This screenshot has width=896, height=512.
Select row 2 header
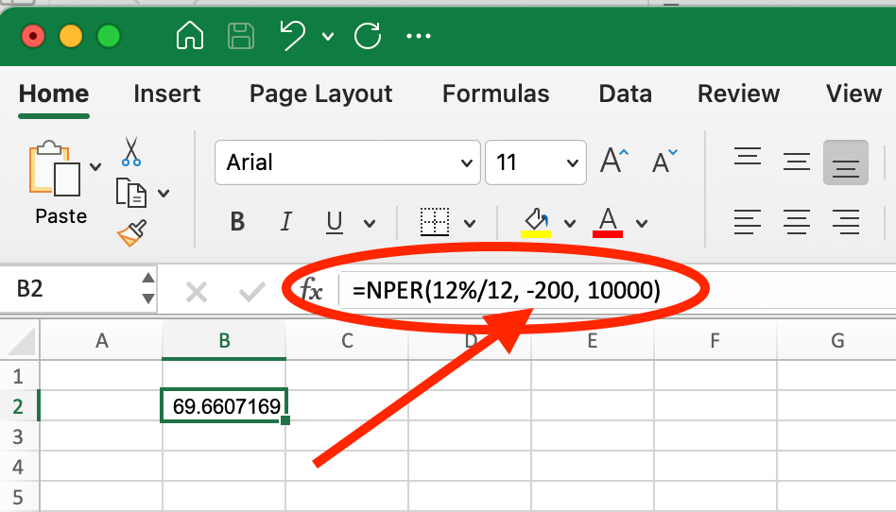coord(19,406)
